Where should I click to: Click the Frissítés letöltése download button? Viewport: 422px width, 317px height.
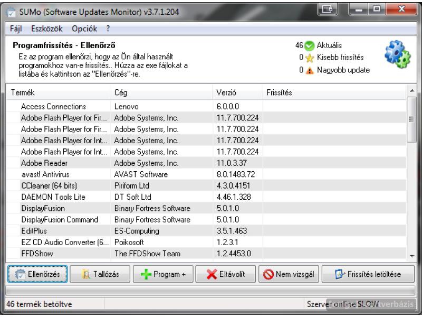[368, 274]
